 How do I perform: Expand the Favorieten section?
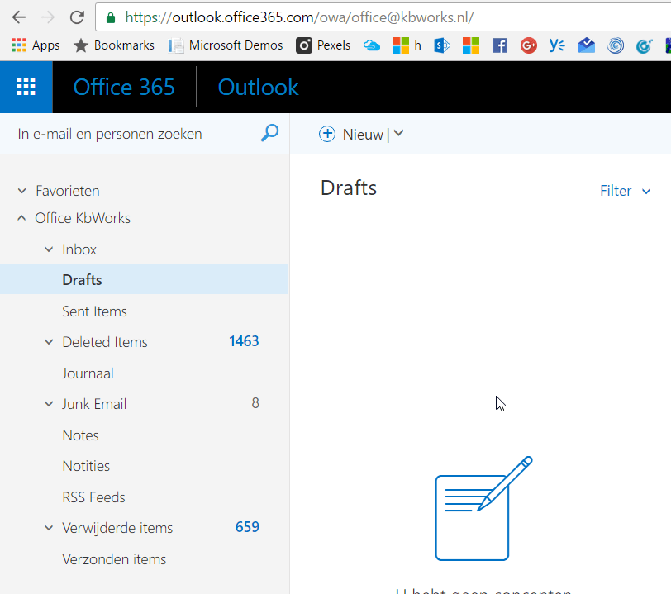click(x=21, y=191)
